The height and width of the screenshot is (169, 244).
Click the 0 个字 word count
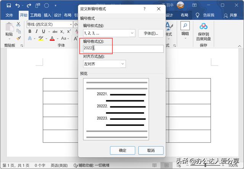click(x=40, y=165)
